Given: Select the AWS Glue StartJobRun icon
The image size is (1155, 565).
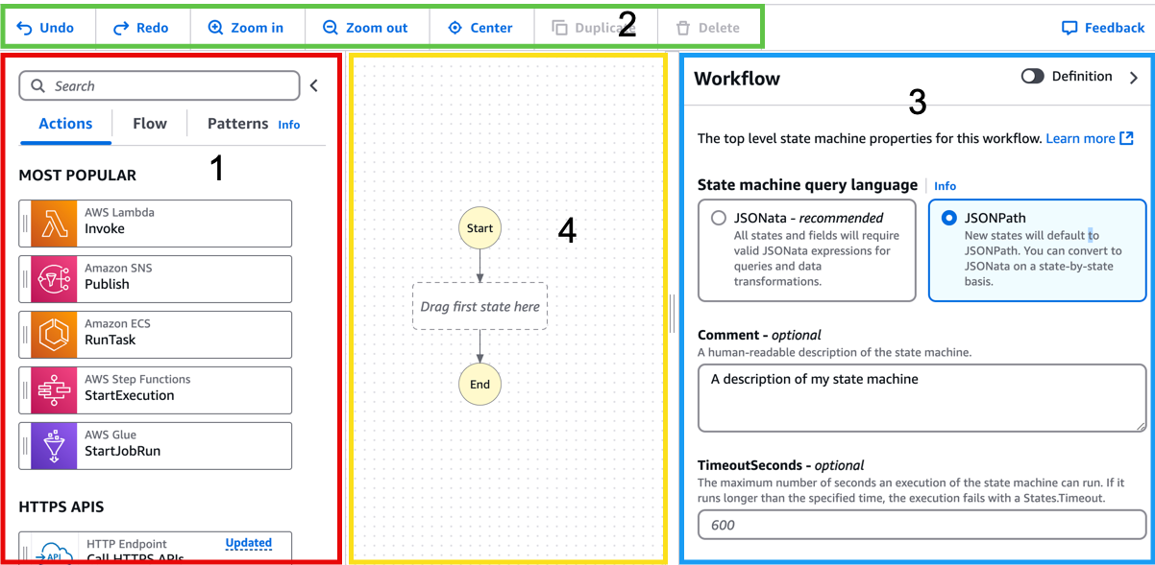Looking at the screenshot, I should point(54,446).
